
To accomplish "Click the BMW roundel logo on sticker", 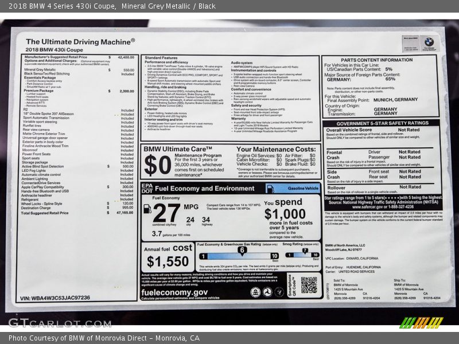I will [429, 42].
